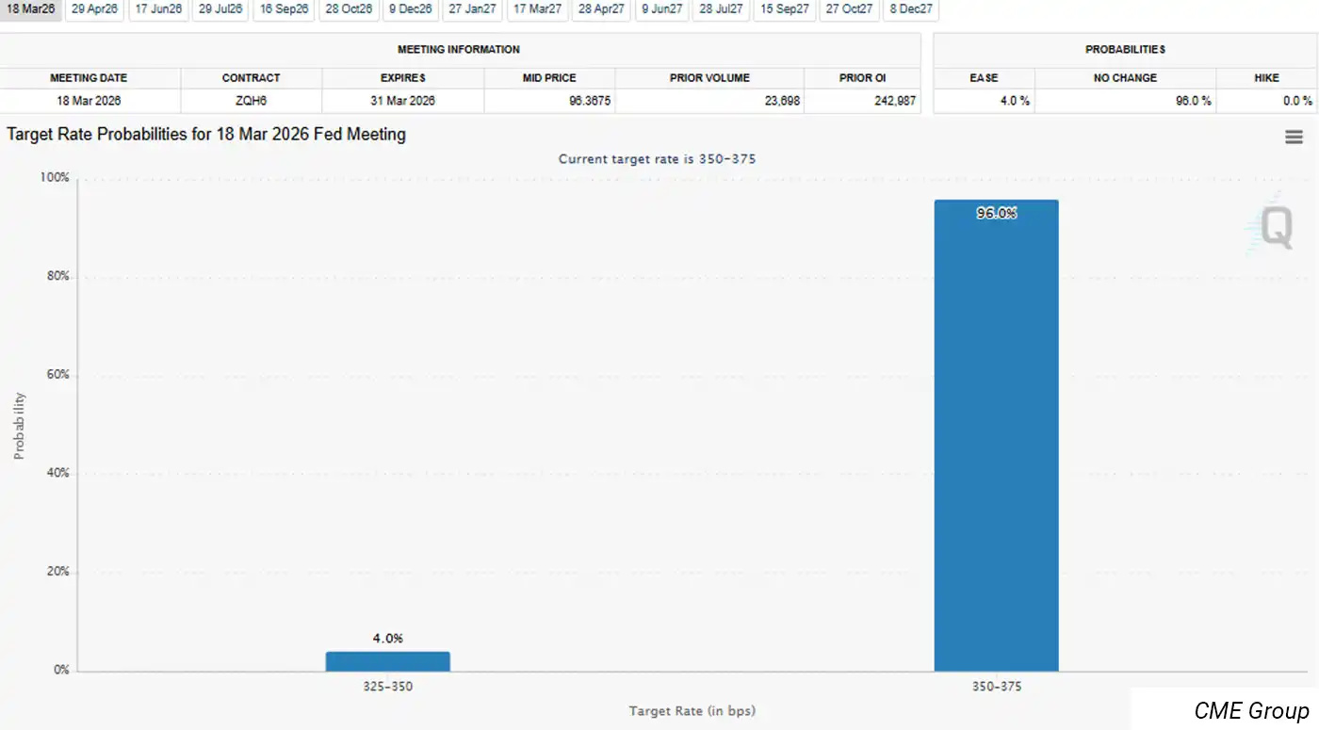Viewport: 1319px width, 730px height.
Task: Click the 4.0% bar for 325-350
Action: point(387,661)
